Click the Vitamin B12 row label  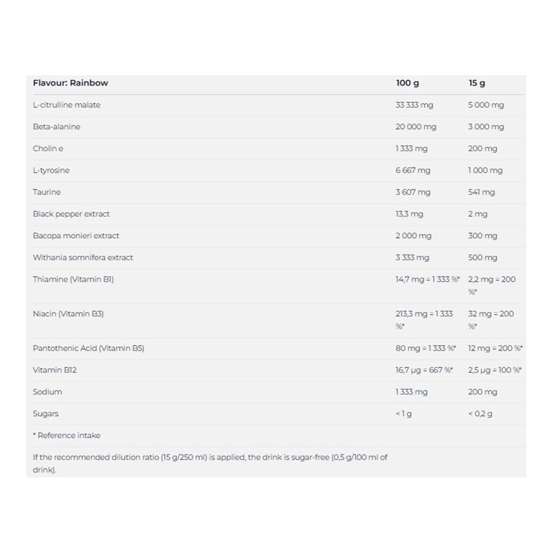coord(55,370)
